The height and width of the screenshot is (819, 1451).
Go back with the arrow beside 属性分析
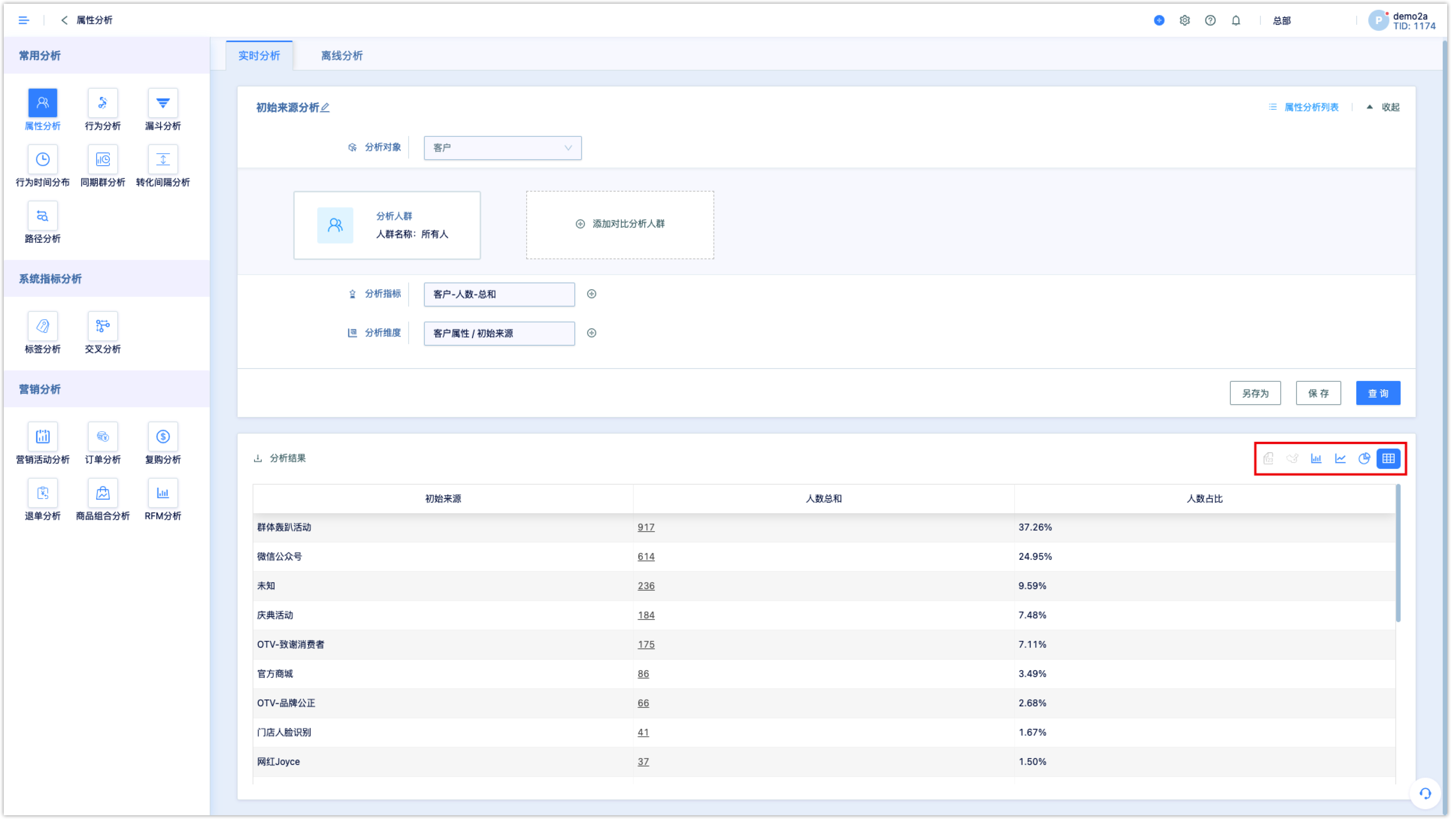click(x=64, y=20)
